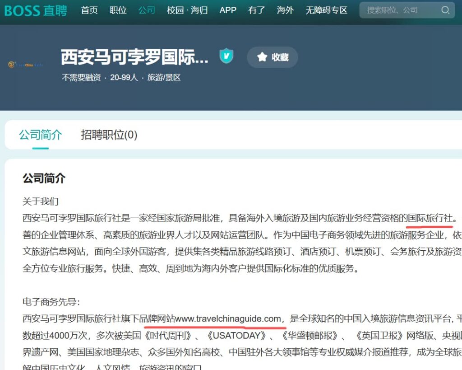Image resolution: width=462 pixels, height=370 pixels.
Task: Click the www.travelchinaguide.com URL text
Action: pos(228,318)
